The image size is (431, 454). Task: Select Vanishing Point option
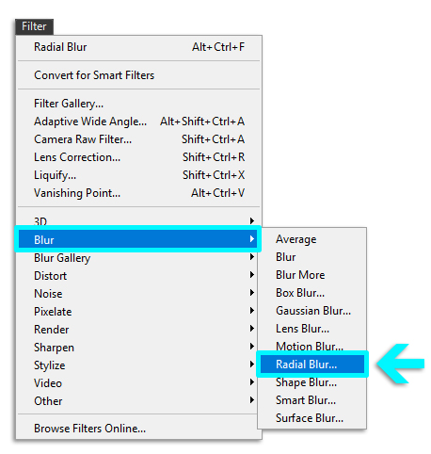click(139, 193)
